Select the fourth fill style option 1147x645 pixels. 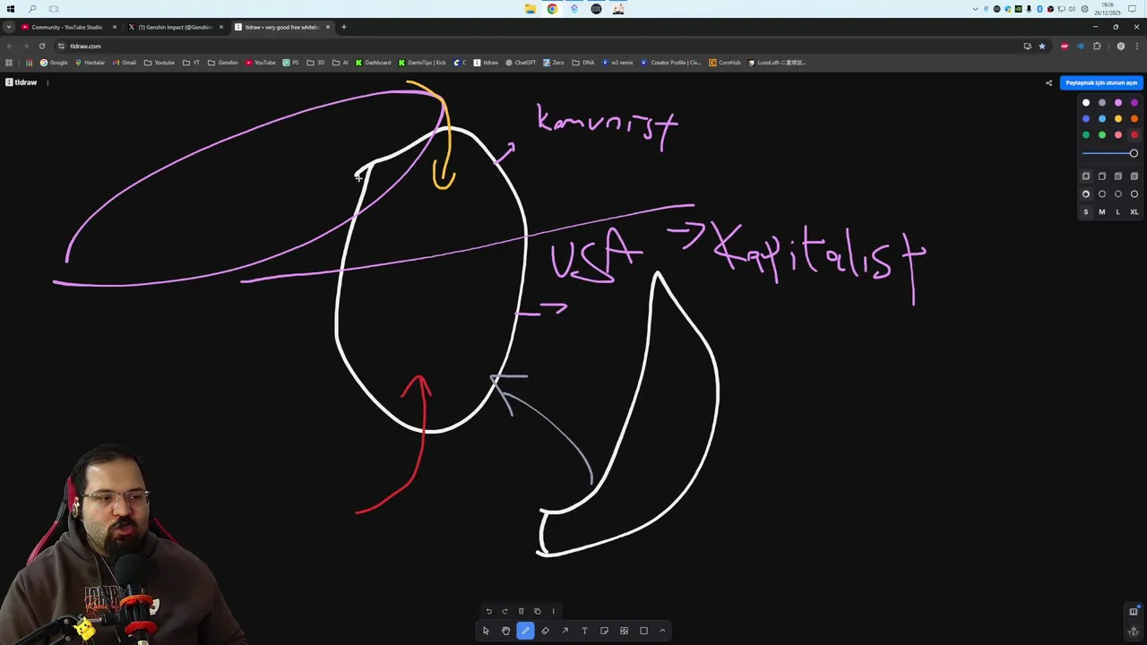[1134, 176]
